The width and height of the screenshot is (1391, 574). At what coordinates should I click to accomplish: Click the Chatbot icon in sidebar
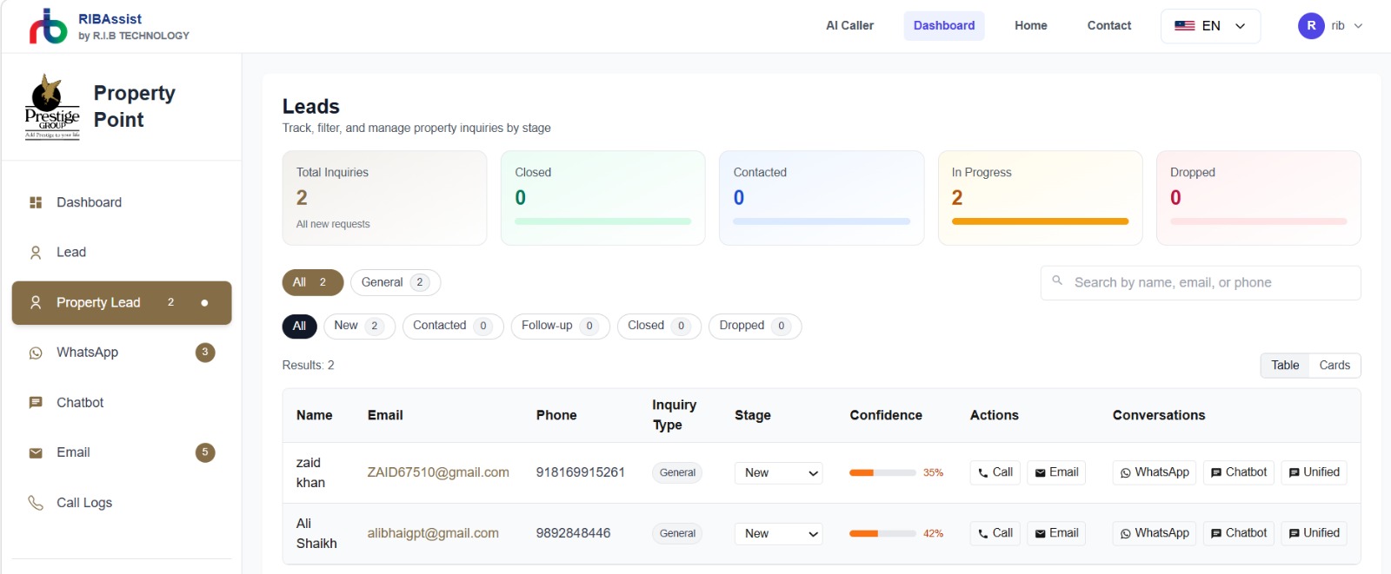36,403
